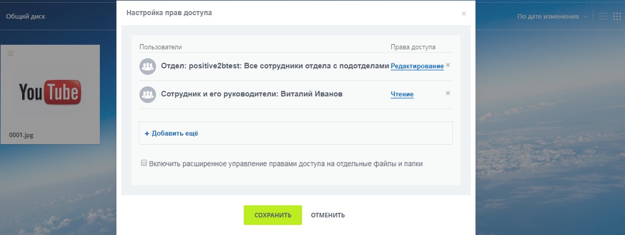Viewport: 625px width, 235px height.
Task: Click the Отменить button
Action: coord(328,215)
